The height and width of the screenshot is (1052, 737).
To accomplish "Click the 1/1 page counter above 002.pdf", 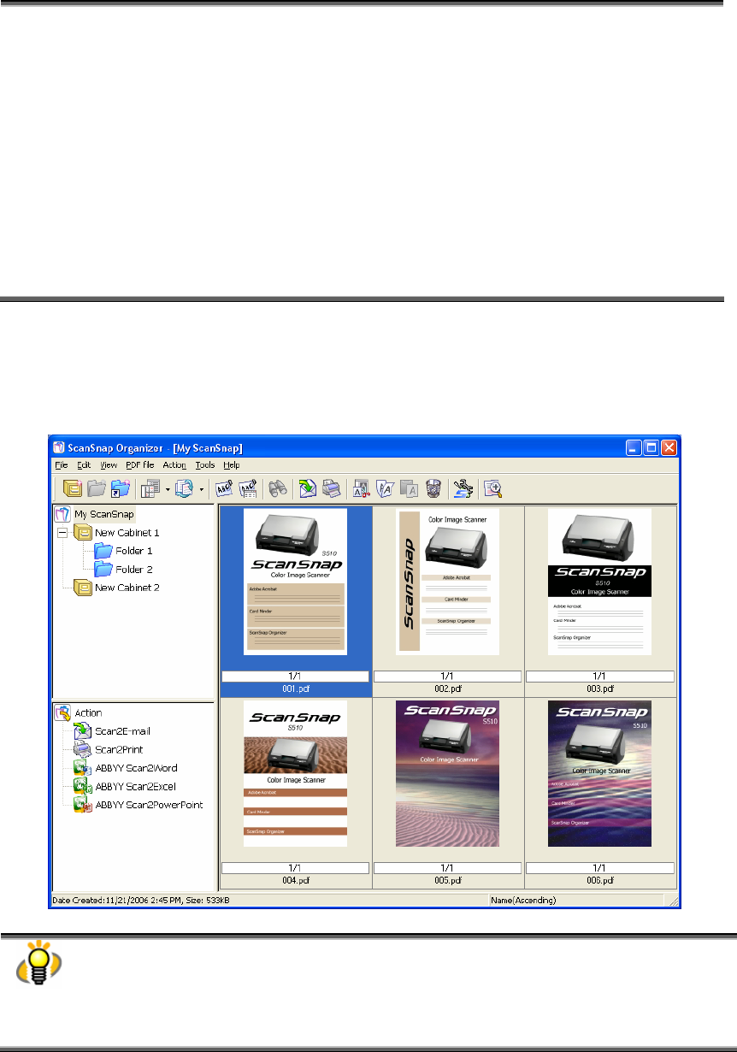I will 448,677.
